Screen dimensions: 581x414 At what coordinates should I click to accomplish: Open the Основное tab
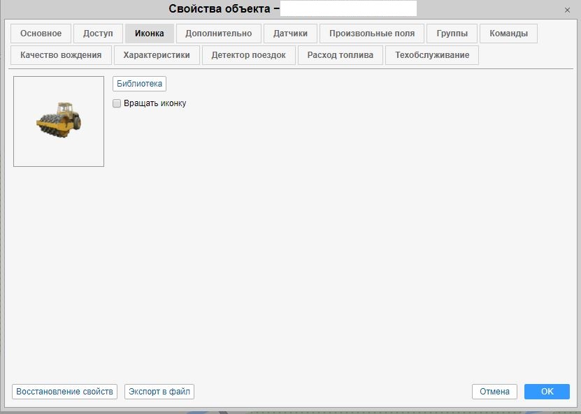41,34
